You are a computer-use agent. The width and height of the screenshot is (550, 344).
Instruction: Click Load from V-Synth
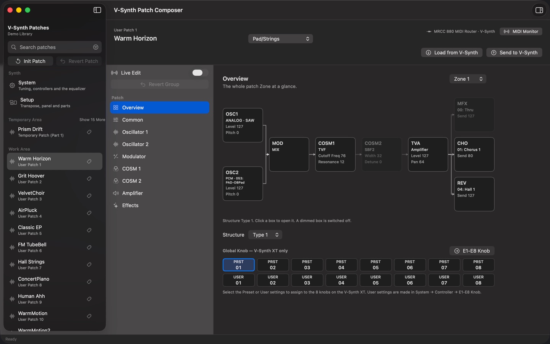452,52
